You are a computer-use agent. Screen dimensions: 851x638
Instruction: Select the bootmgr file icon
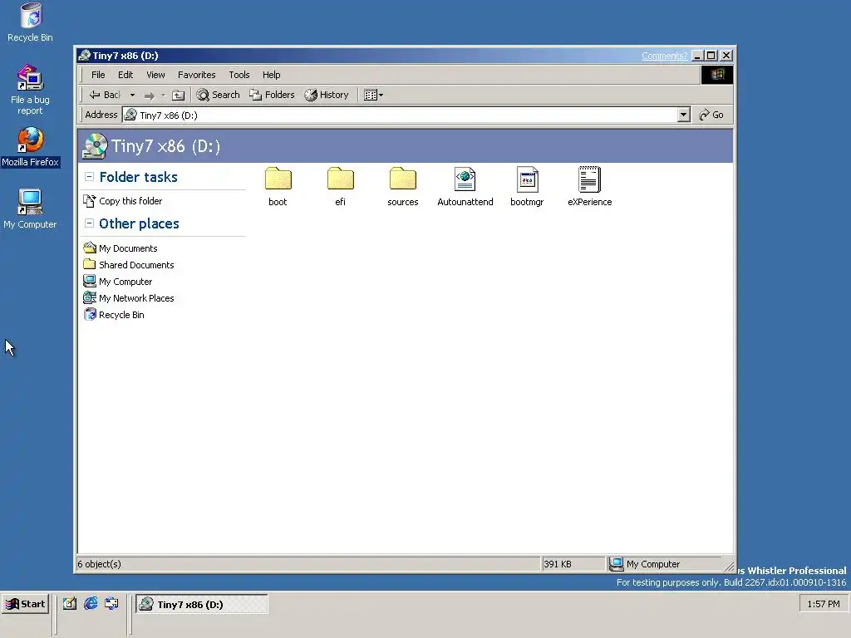(527, 179)
